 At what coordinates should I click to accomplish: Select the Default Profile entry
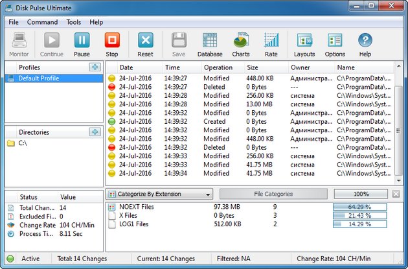click(x=38, y=78)
